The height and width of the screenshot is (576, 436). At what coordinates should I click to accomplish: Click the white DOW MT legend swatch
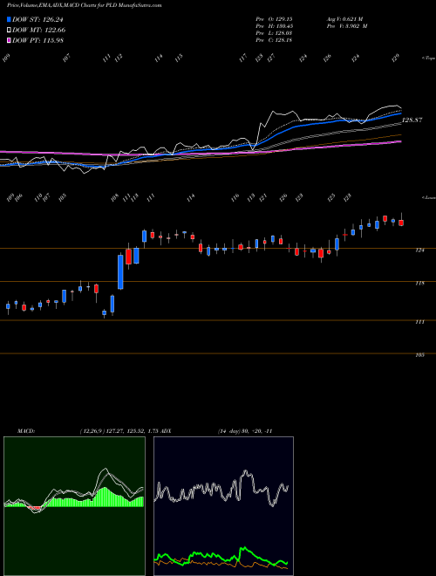(9, 30)
